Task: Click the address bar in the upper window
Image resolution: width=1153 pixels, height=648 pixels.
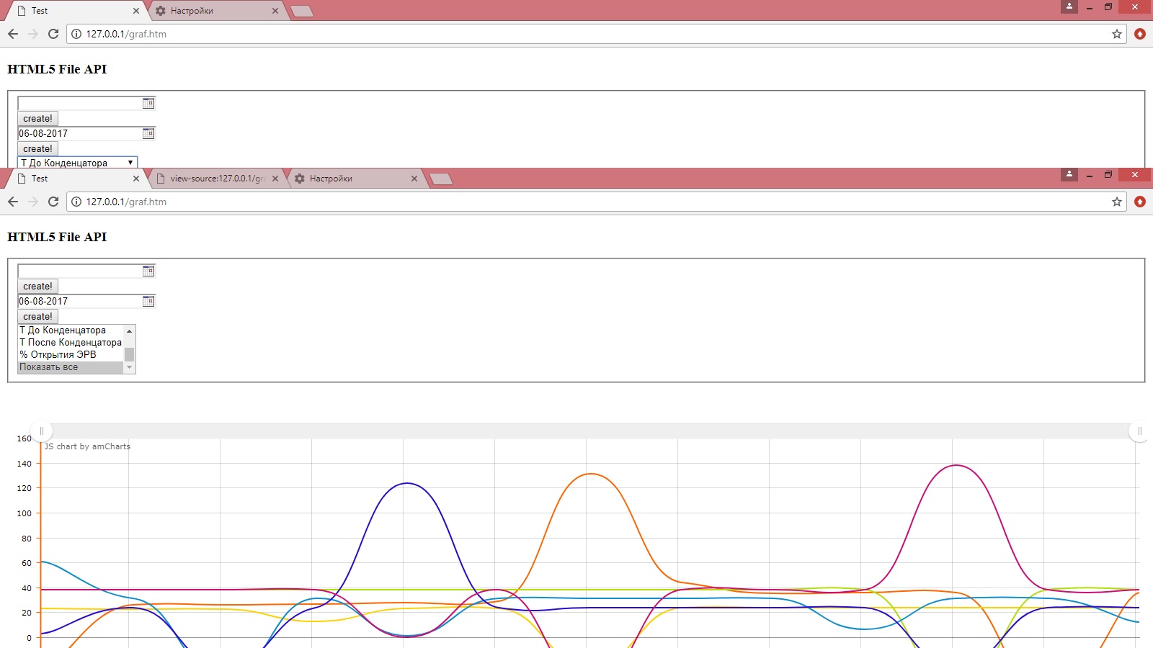Action: pyautogui.click(x=596, y=34)
